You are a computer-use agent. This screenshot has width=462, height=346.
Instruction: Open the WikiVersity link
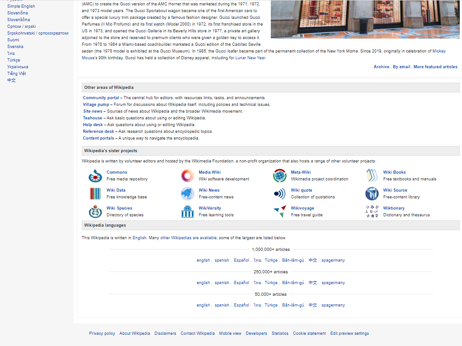(210, 208)
